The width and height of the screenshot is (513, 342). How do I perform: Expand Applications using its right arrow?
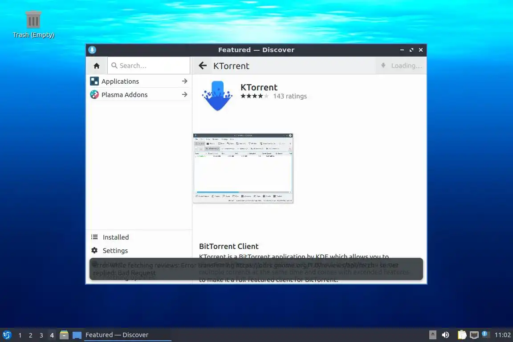click(184, 81)
